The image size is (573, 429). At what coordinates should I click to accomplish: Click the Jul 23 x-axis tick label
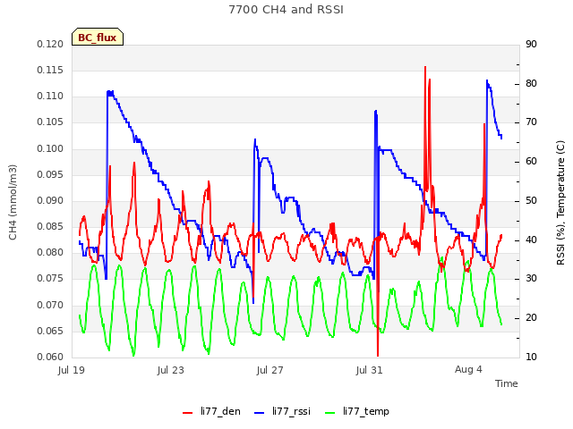click(171, 370)
